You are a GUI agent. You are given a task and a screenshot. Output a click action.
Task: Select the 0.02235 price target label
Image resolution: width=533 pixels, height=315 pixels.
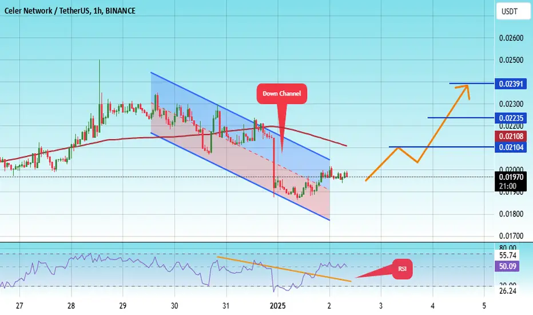pos(511,118)
